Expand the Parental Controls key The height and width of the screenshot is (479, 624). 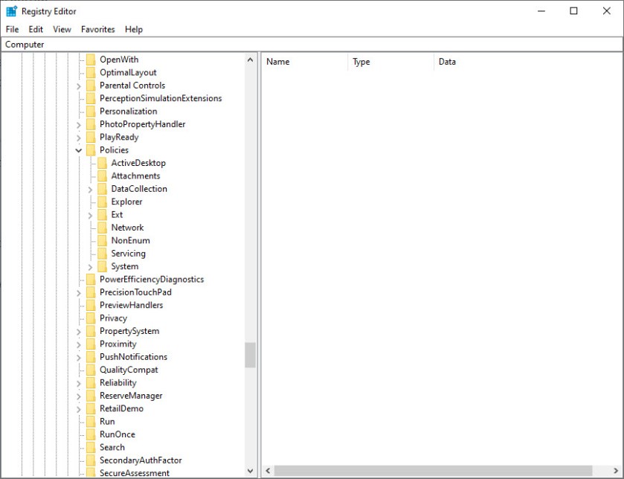click(79, 86)
